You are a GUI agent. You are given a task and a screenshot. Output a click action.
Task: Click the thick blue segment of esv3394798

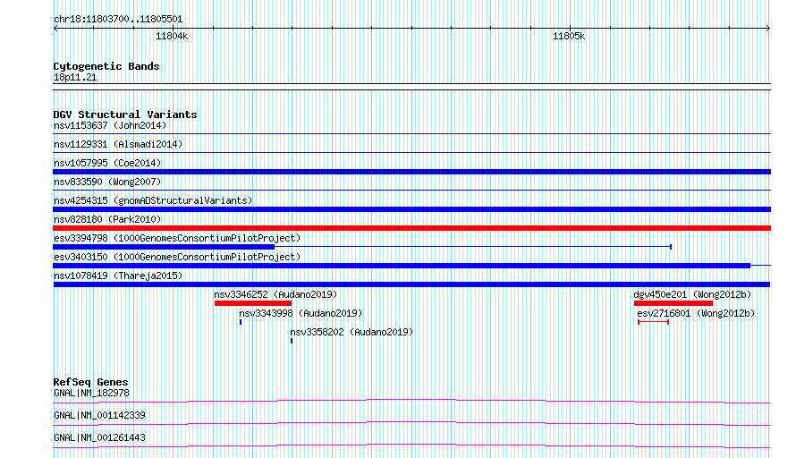[x=164, y=247]
